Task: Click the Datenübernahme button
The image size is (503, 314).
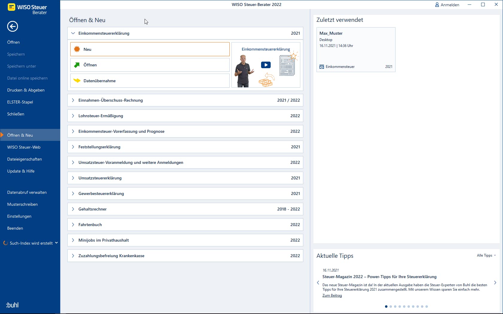Action: [x=150, y=81]
